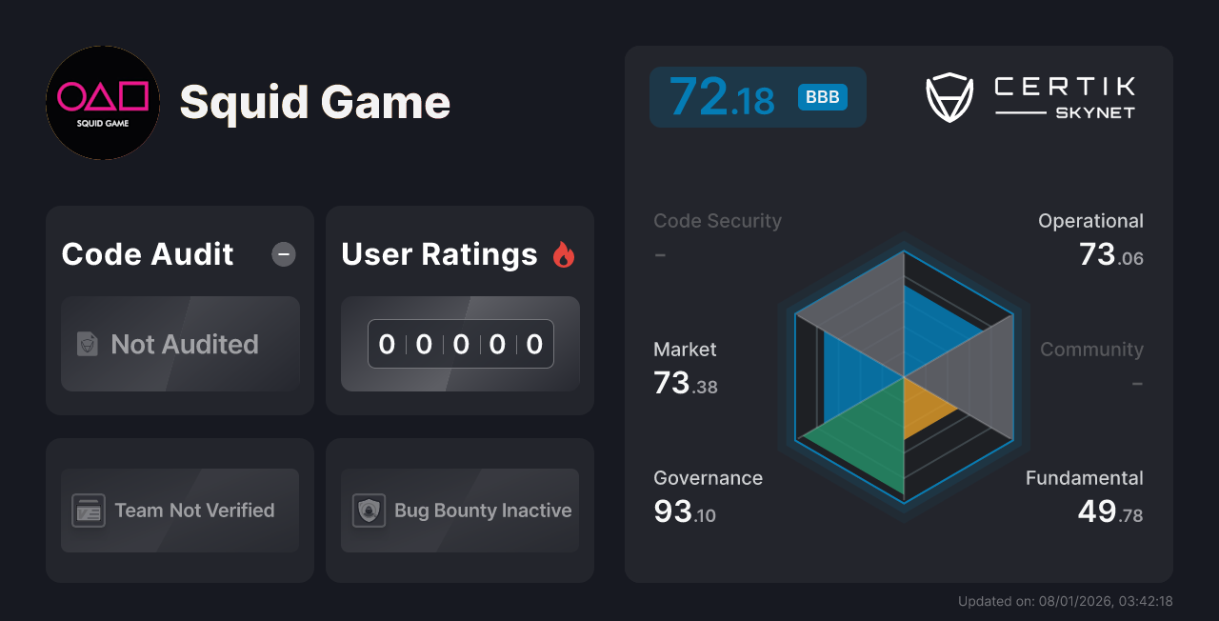This screenshot has width=1219, height=621.
Task: Expand the Not Audited status panel
Action: tap(180, 345)
